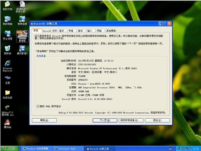Image resolution: width=201 pixels, height=151 pixels.
Task: Click the DirectX 9.0c version text
Action: (95, 99)
